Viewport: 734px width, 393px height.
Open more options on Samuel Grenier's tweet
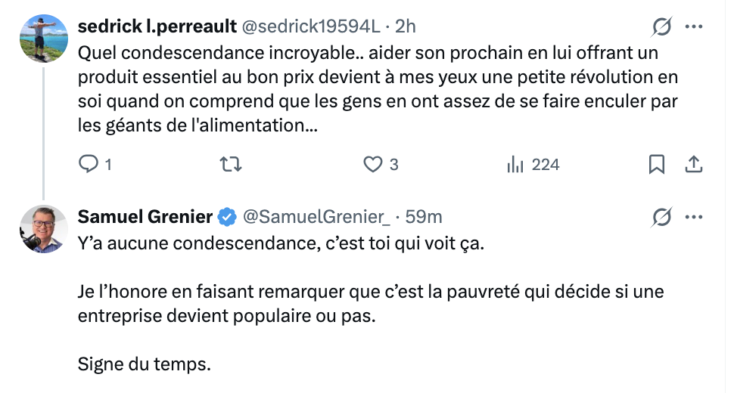click(693, 218)
